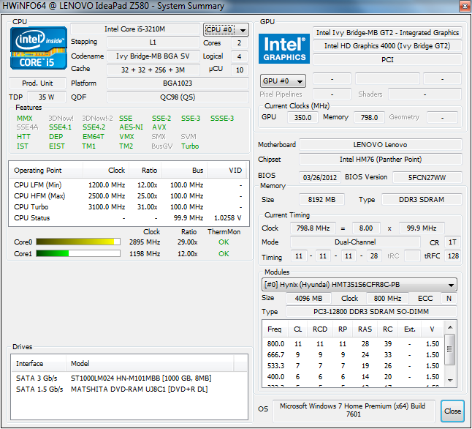Click the Intel Core i5-3210M name field

click(134, 30)
